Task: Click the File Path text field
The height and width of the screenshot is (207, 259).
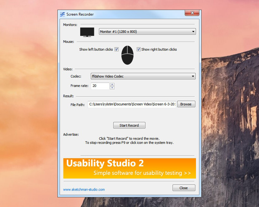Action: pyautogui.click(x=132, y=104)
